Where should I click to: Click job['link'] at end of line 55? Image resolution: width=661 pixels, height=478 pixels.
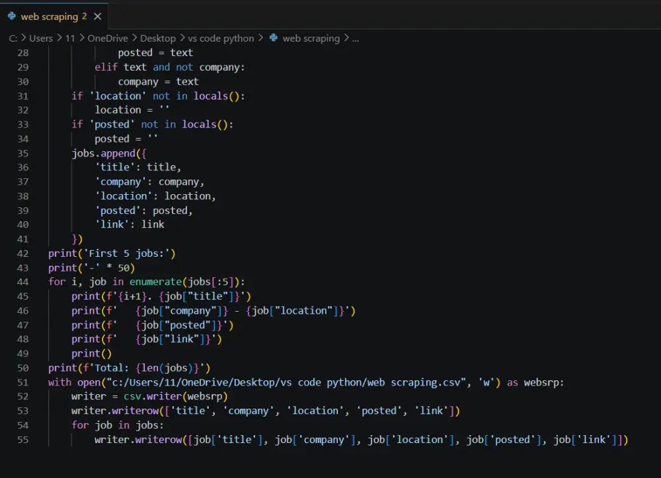click(x=585, y=440)
